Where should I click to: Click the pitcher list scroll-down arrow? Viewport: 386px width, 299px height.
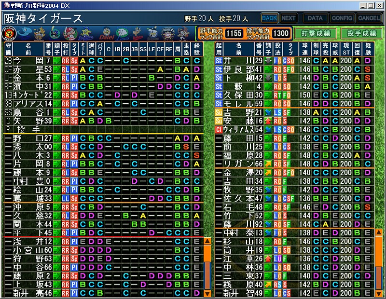[379, 293]
